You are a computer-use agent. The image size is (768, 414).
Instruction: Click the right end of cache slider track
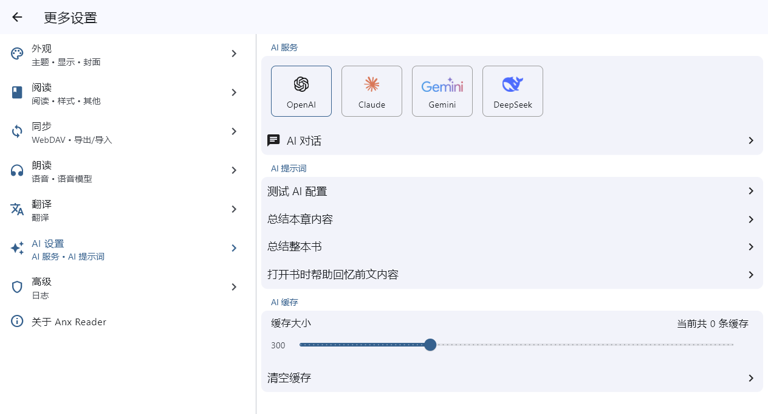[732, 345]
